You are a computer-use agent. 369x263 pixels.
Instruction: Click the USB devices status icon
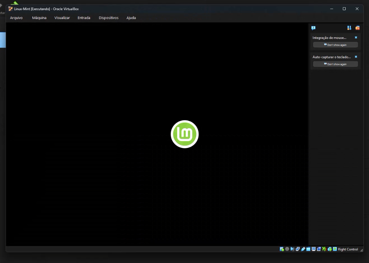[x=303, y=249]
